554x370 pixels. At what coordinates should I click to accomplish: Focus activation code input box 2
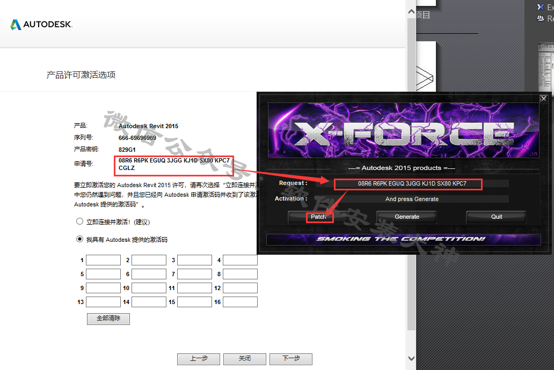[149, 260]
